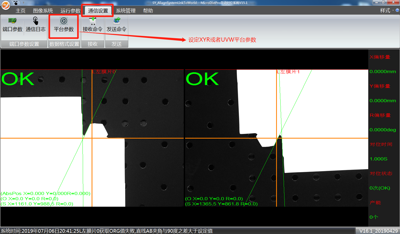Screen dimensions: 400x234
Task: Click the blue help question mark icon
Action: tap(397, 10)
